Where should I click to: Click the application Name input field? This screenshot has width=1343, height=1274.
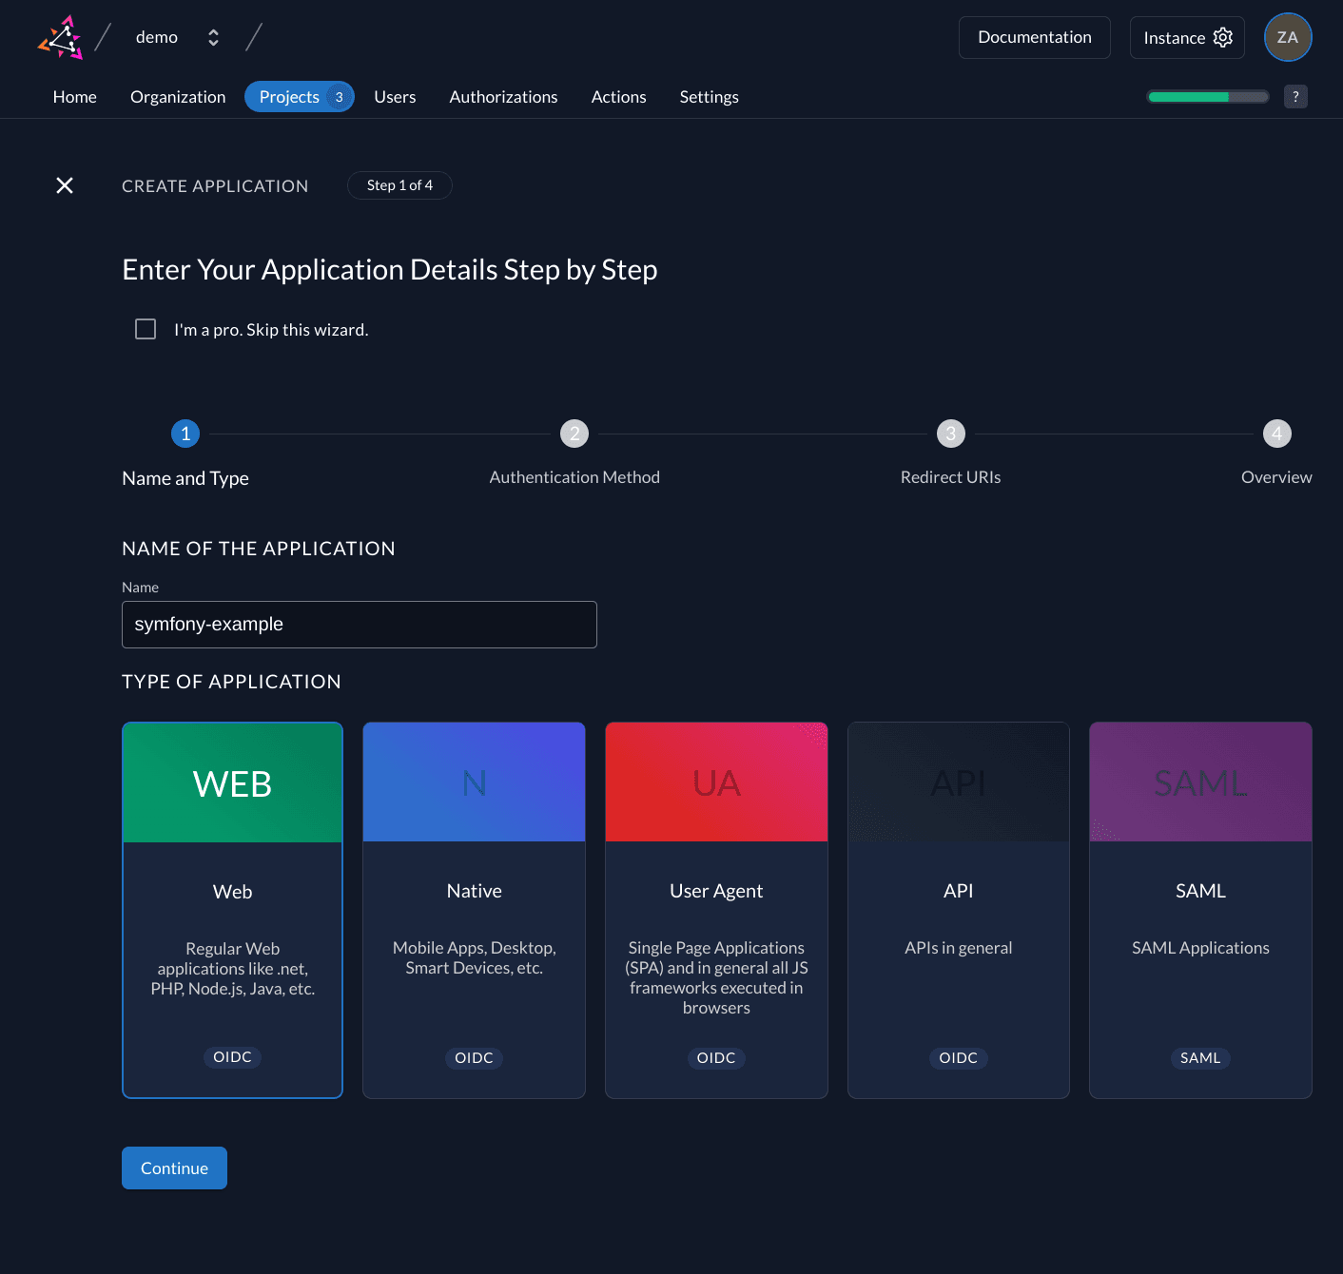point(360,625)
